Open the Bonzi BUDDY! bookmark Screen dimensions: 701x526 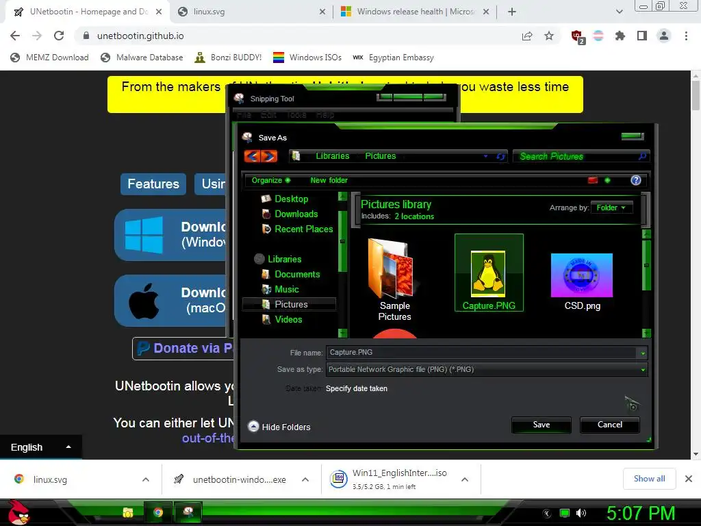pos(228,58)
